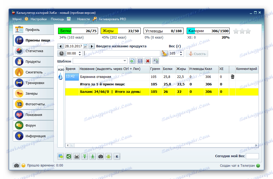Delete Баранина отварная with trash icon
This screenshot has height=179, width=273.
(x=233, y=77)
